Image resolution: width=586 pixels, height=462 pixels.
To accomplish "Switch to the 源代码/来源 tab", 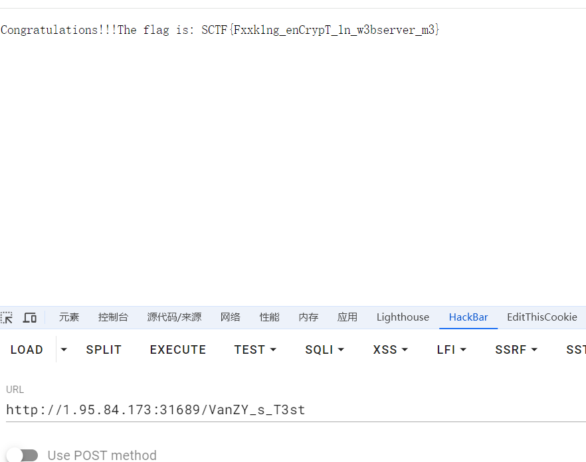I will click(x=174, y=317).
